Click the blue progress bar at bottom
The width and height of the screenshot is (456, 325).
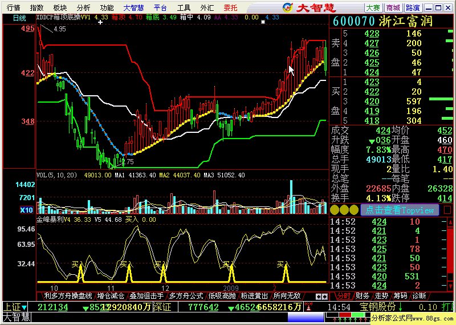click(306, 318)
